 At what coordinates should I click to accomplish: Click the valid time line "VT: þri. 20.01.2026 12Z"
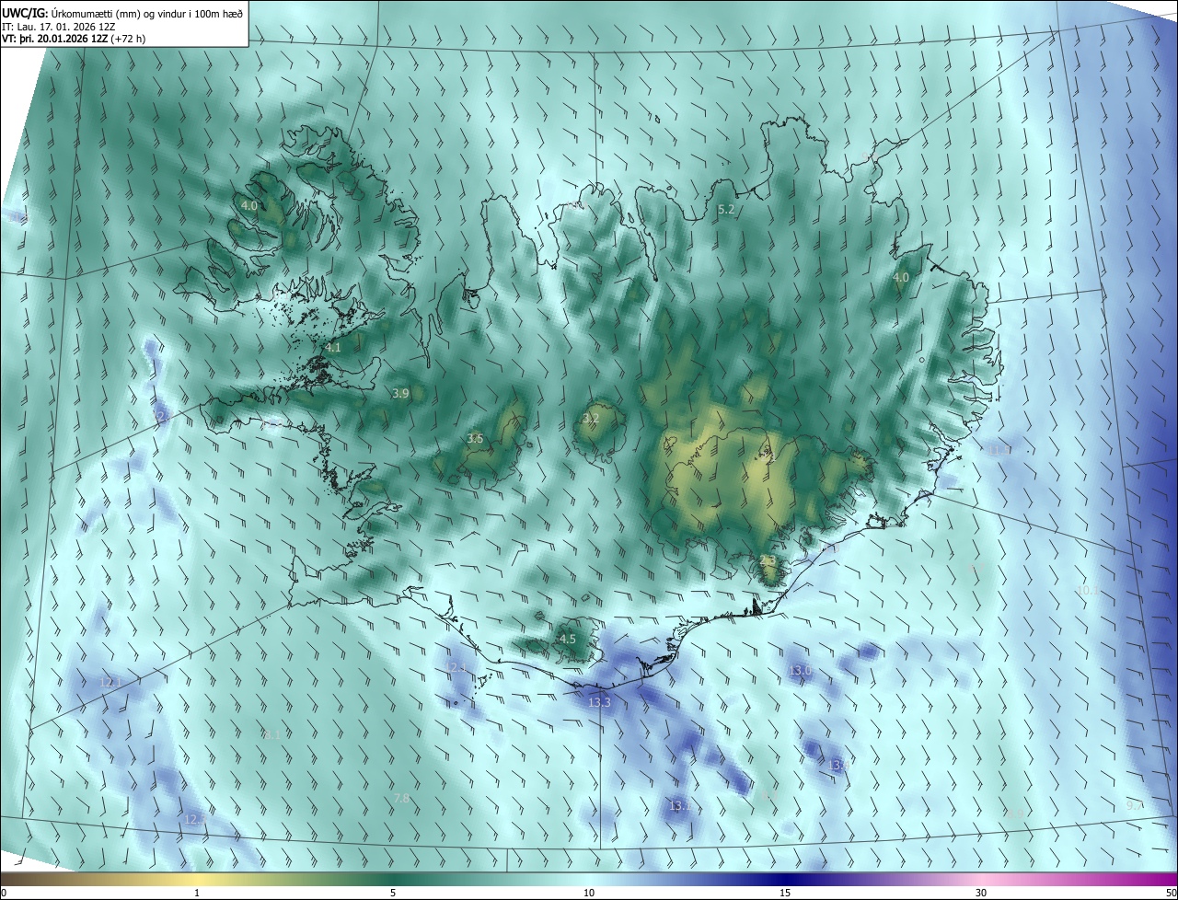pyautogui.click(x=74, y=39)
